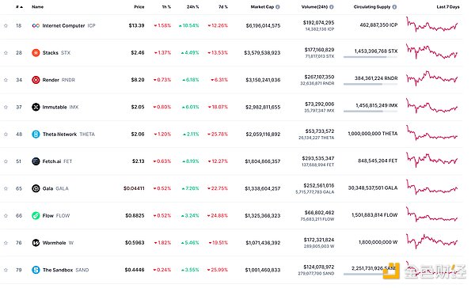Image resolution: width=475 pixels, height=288 pixels.
Task: Click the Theta Network logo icon
Action: [36, 135]
